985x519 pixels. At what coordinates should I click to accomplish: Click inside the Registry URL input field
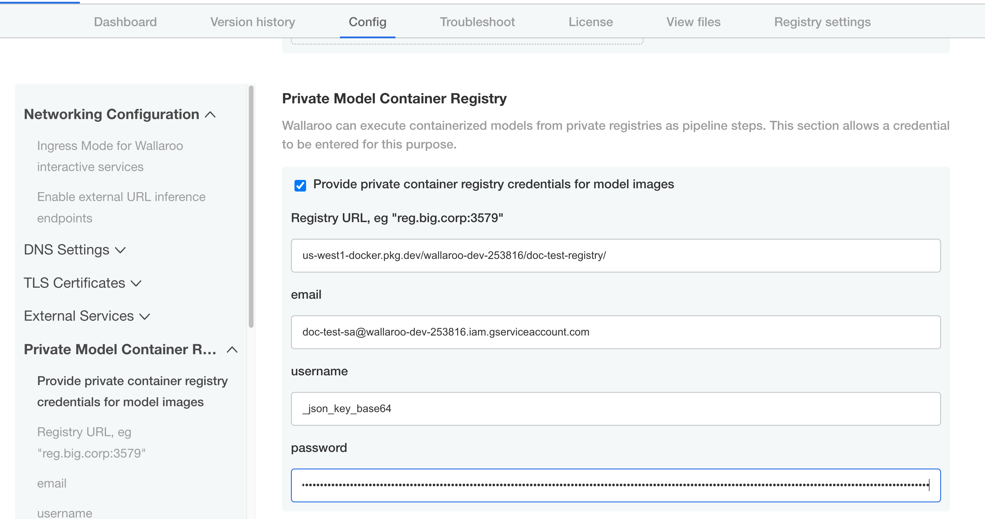click(616, 255)
